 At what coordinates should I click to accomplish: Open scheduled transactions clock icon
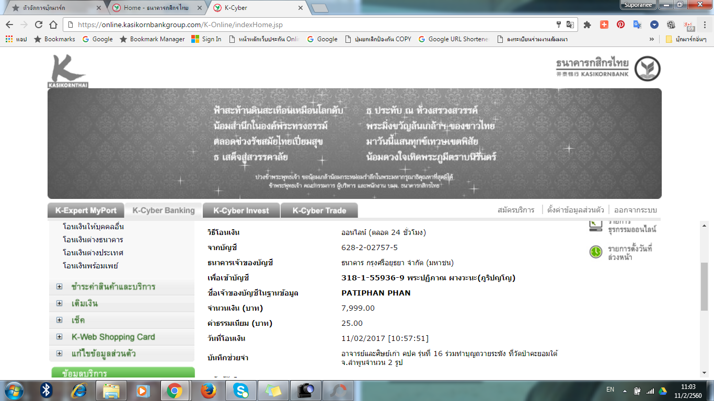point(595,252)
